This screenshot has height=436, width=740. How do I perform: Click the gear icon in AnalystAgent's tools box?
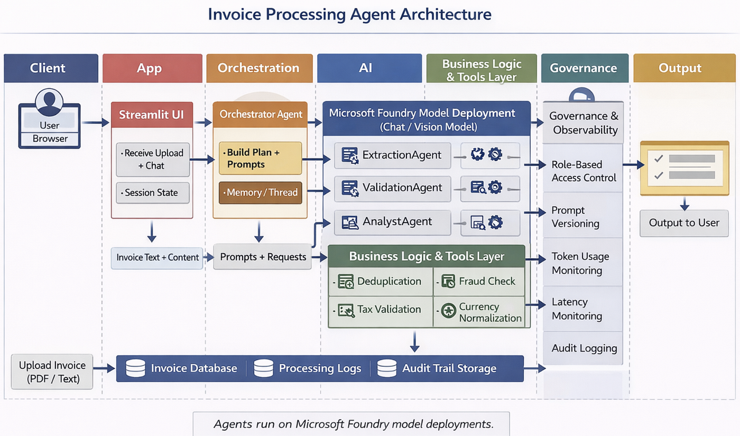pos(495,222)
